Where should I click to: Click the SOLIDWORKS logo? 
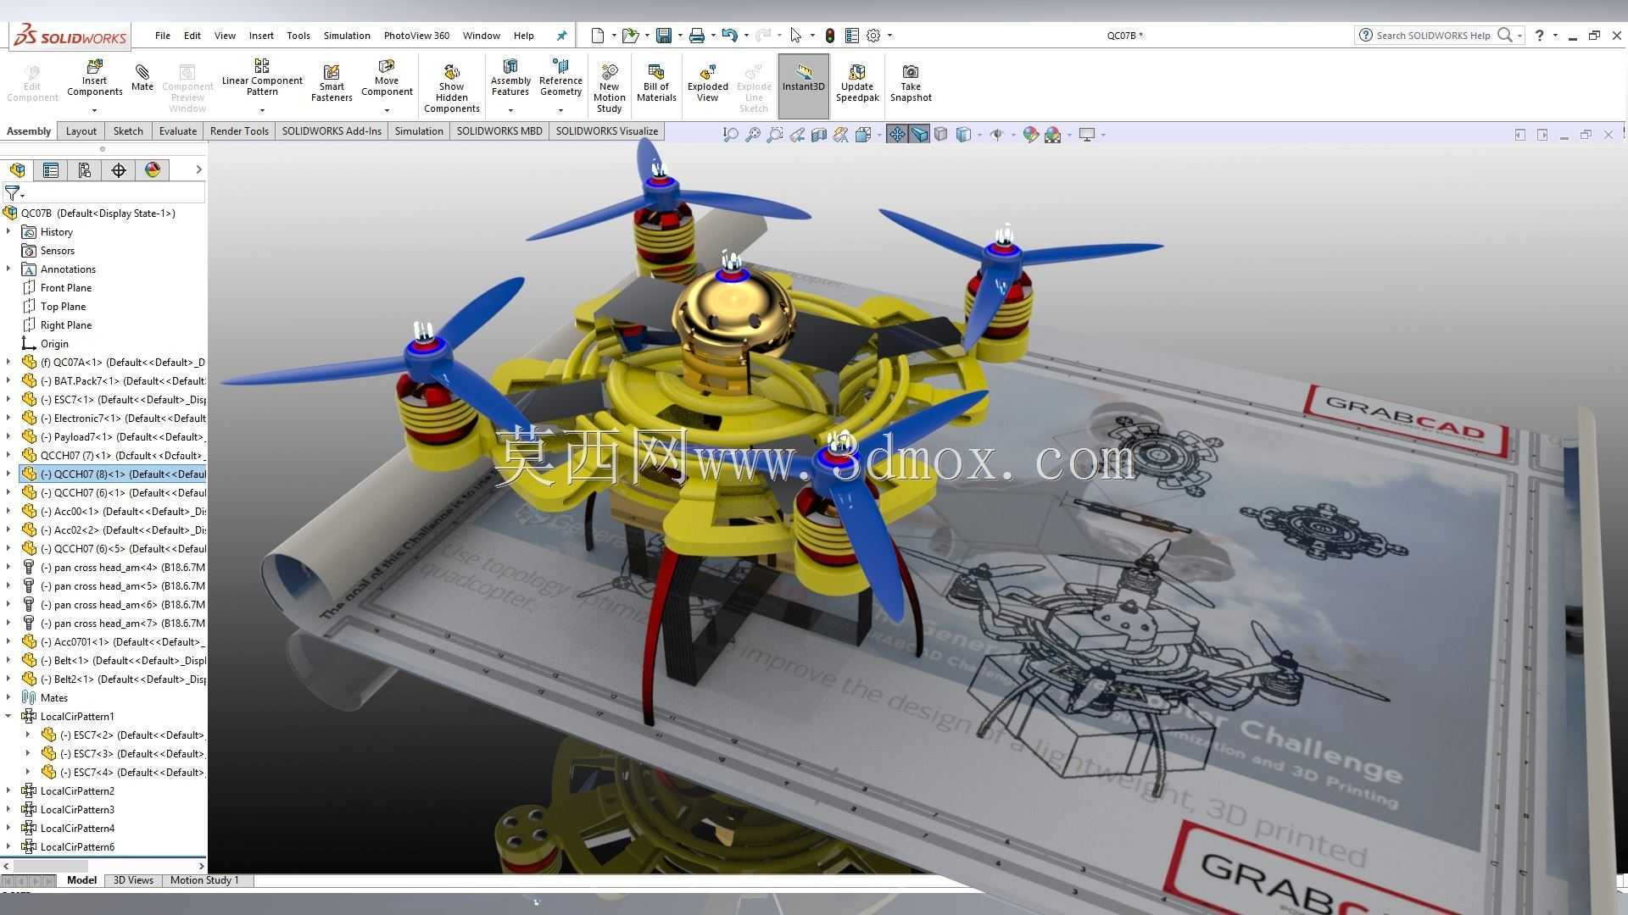pos(70,36)
